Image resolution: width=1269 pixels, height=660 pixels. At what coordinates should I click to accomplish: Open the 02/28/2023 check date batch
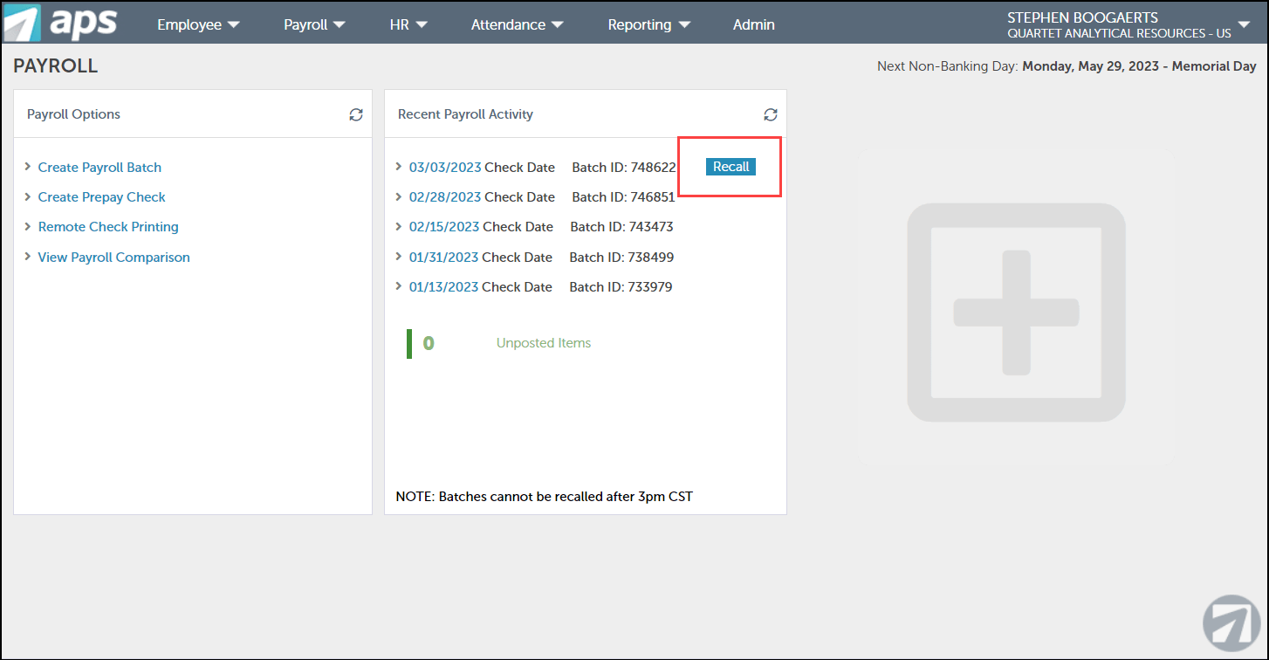tap(444, 197)
